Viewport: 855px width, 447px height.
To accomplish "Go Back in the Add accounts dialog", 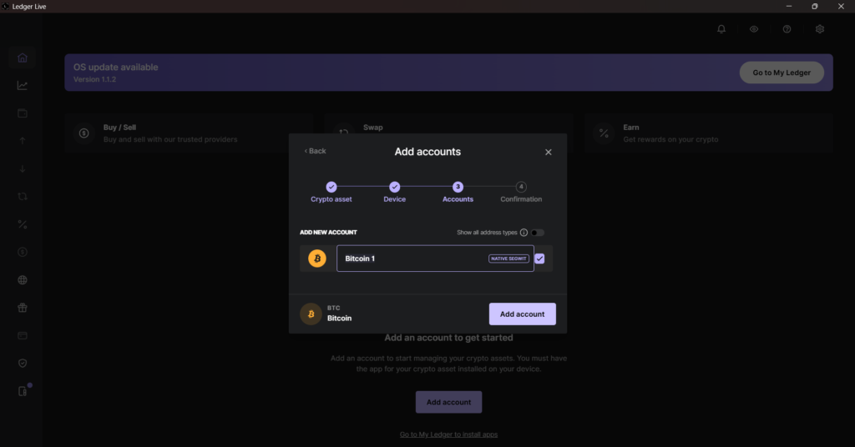I will [316, 151].
